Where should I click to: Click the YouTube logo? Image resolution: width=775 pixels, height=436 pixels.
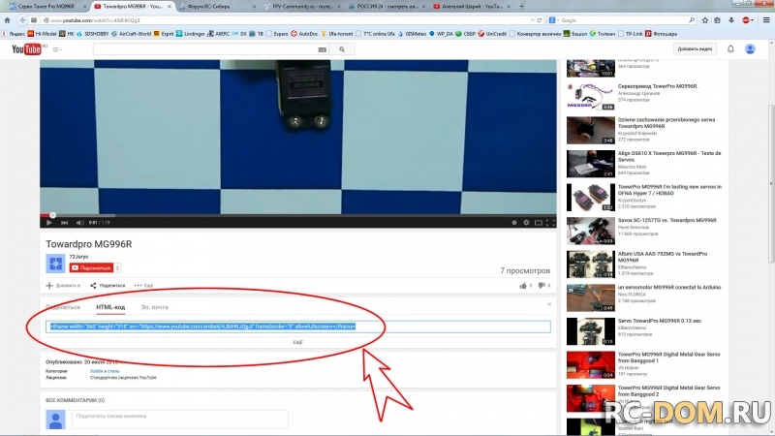[27, 49]
